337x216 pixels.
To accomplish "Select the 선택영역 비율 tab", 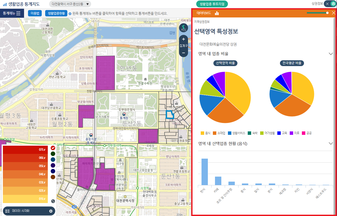I will tap(225, 63).
